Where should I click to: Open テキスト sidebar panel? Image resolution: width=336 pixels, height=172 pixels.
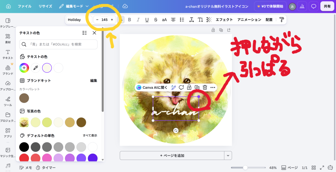pyautogui.click(x=8, y=55)
